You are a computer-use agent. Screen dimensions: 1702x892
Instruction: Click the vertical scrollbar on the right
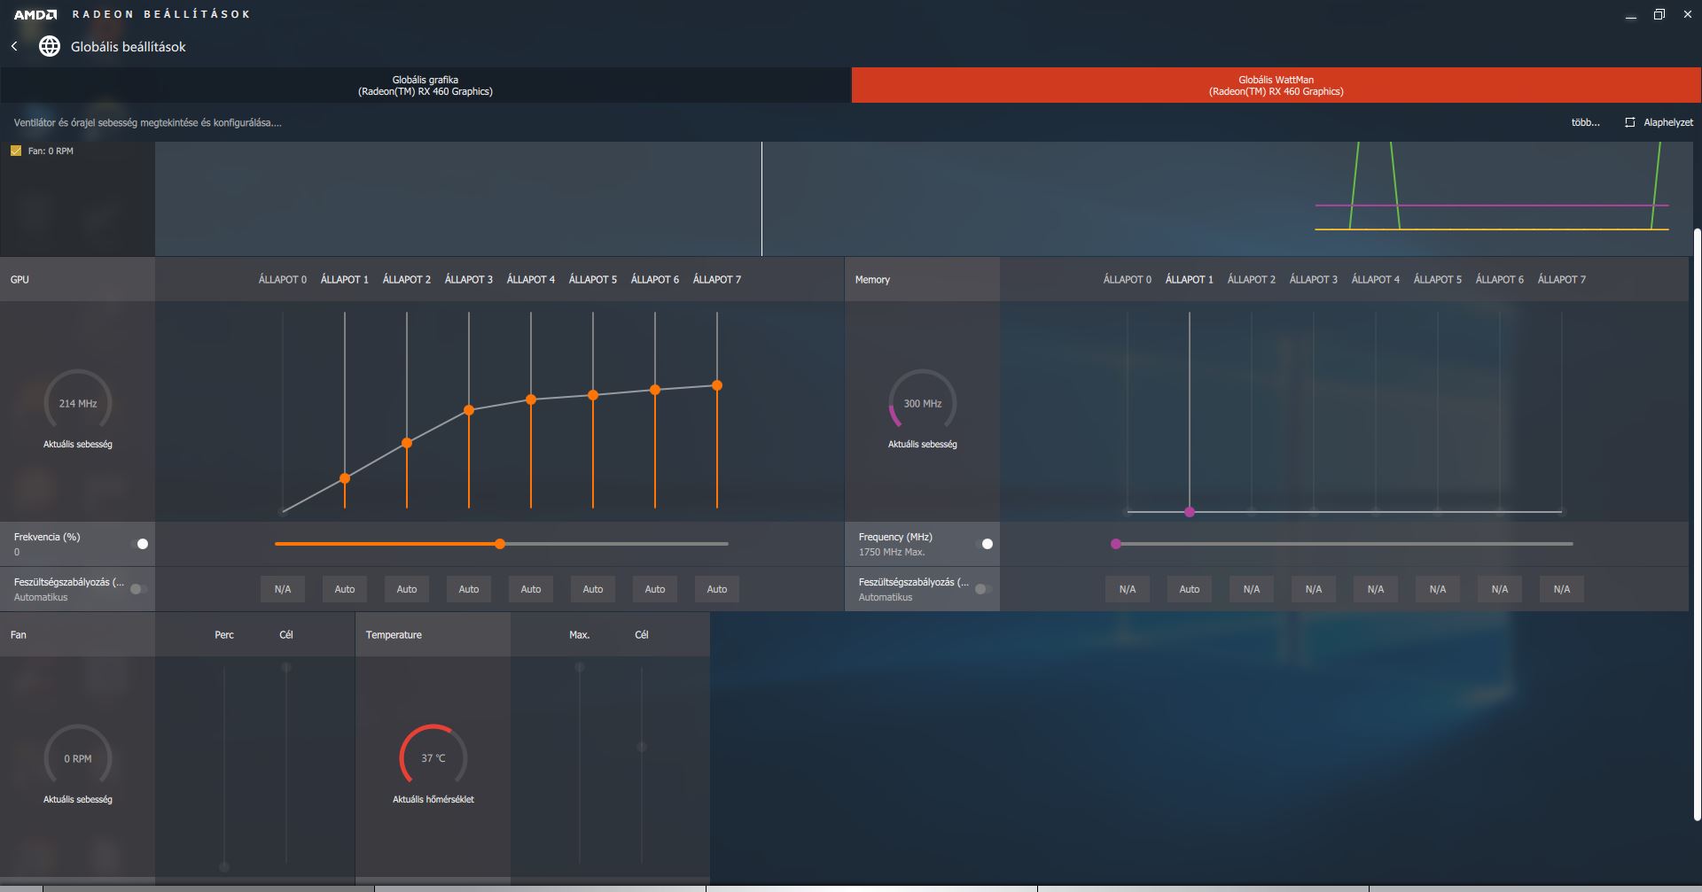[1697, 523]
